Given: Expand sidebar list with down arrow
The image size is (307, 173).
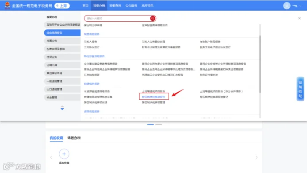Looking at the screenshot, I should (x=62, y=109).
